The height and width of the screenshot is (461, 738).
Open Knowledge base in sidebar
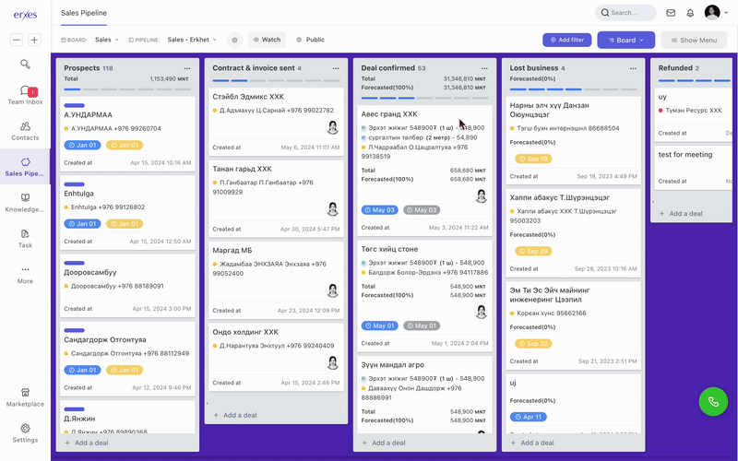(x=25, y=203)
